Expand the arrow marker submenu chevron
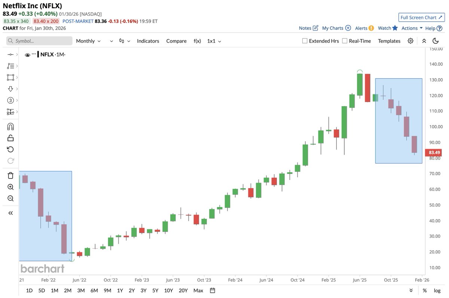Image resolution: width=449 pixels, height=298 pixels. point(17,89)
